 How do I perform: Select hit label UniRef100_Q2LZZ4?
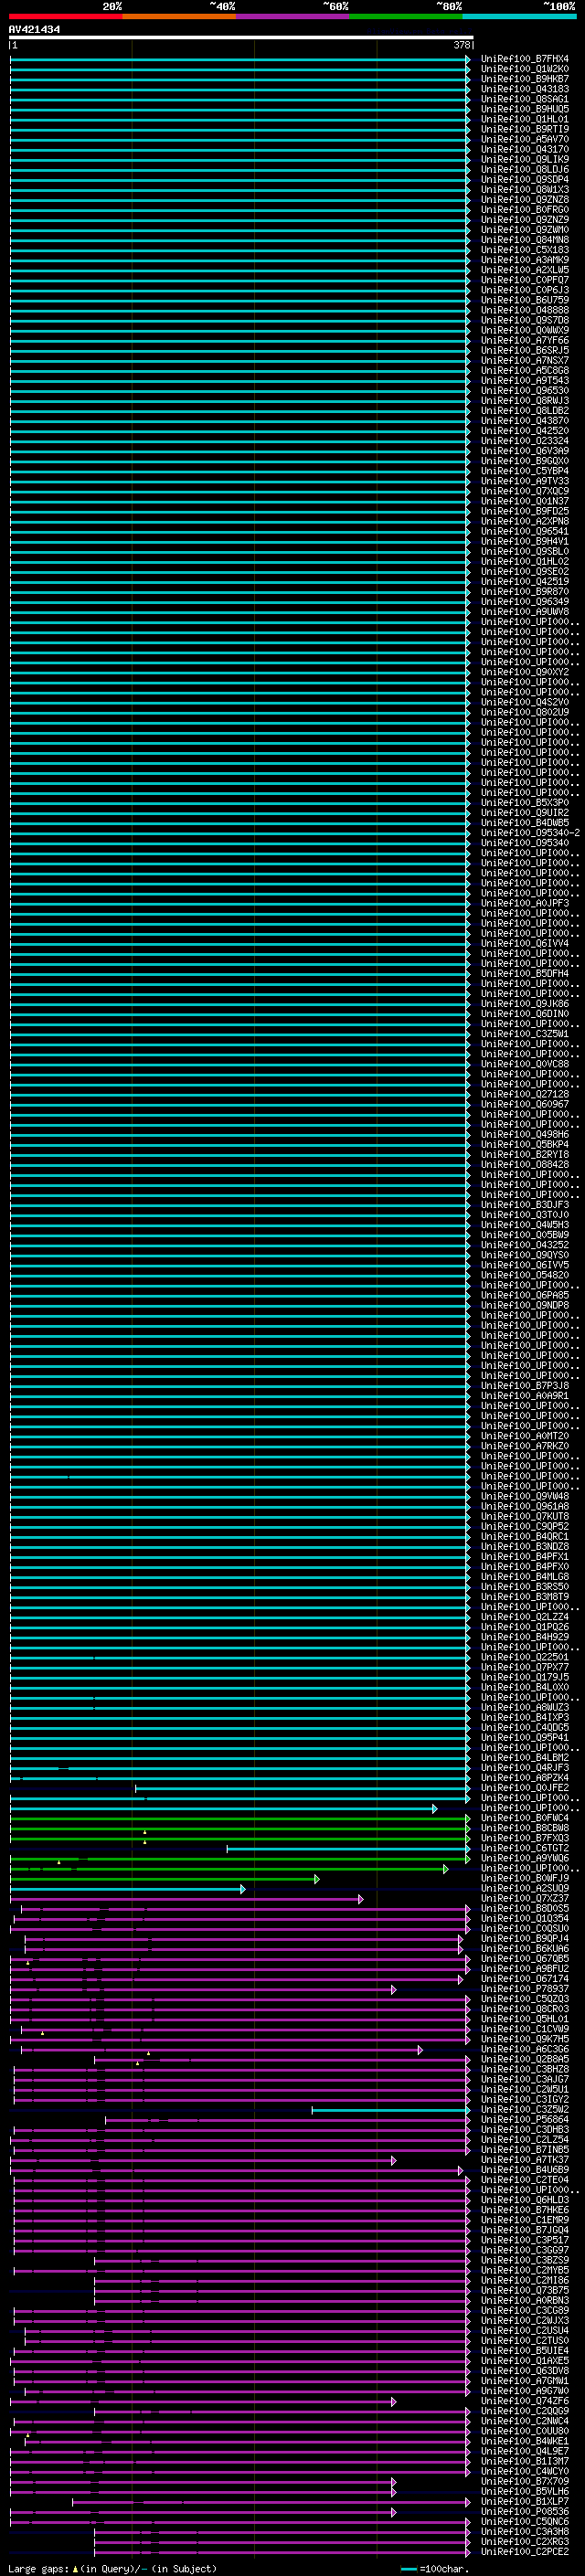pos(525,1616)
